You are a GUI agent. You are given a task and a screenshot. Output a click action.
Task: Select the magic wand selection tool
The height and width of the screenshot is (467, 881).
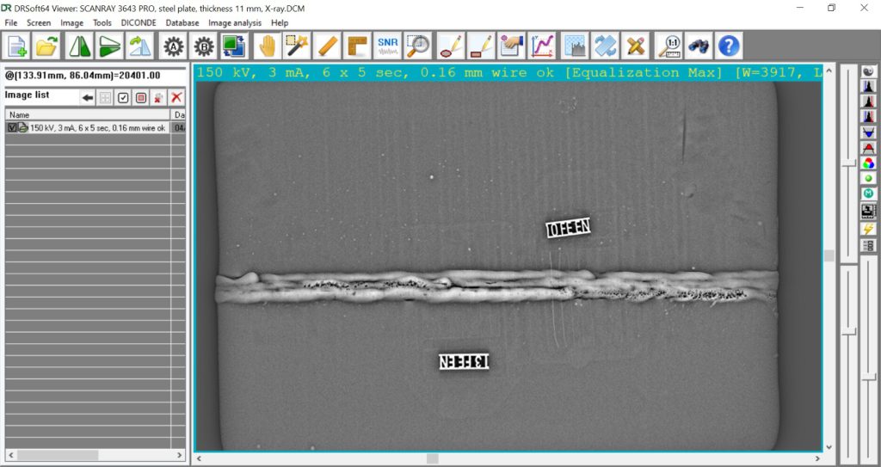pos(297,46)
